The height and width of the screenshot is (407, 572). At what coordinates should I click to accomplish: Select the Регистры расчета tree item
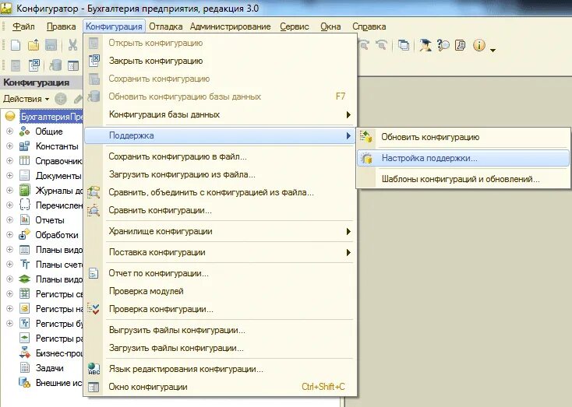(59, 339)
